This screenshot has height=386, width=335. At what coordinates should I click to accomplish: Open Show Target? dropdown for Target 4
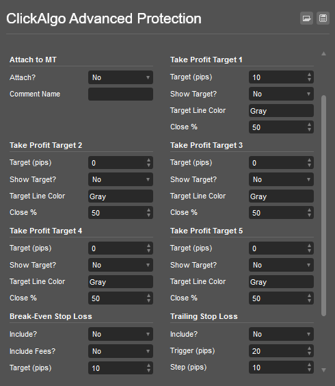[120, 265]
